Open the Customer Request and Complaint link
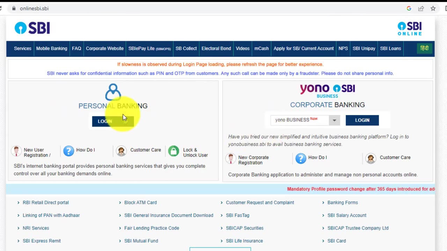Viewport: 447px width, 251px height. click(260, 203)
